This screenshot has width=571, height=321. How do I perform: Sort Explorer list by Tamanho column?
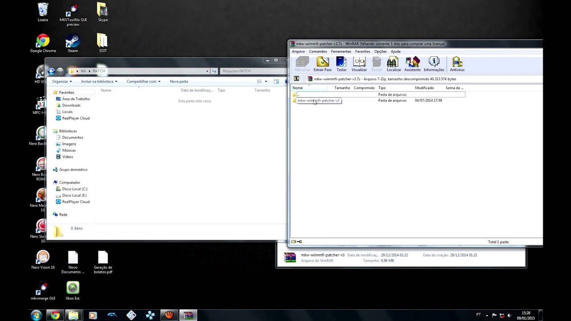[x=263, y=90]
